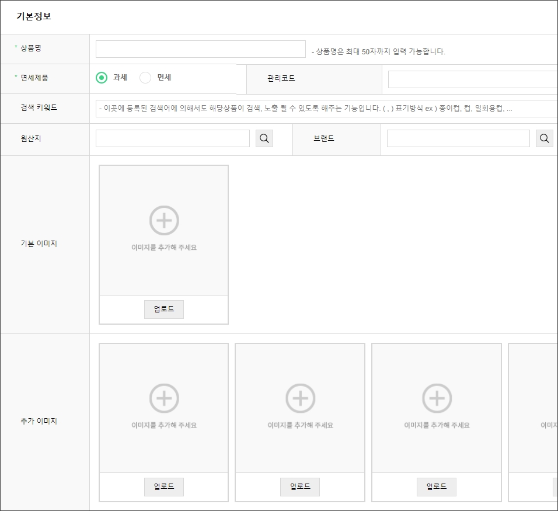Select the 면세 (tax-free) radio button
The image size is (558, 511).
click(145, 78)
